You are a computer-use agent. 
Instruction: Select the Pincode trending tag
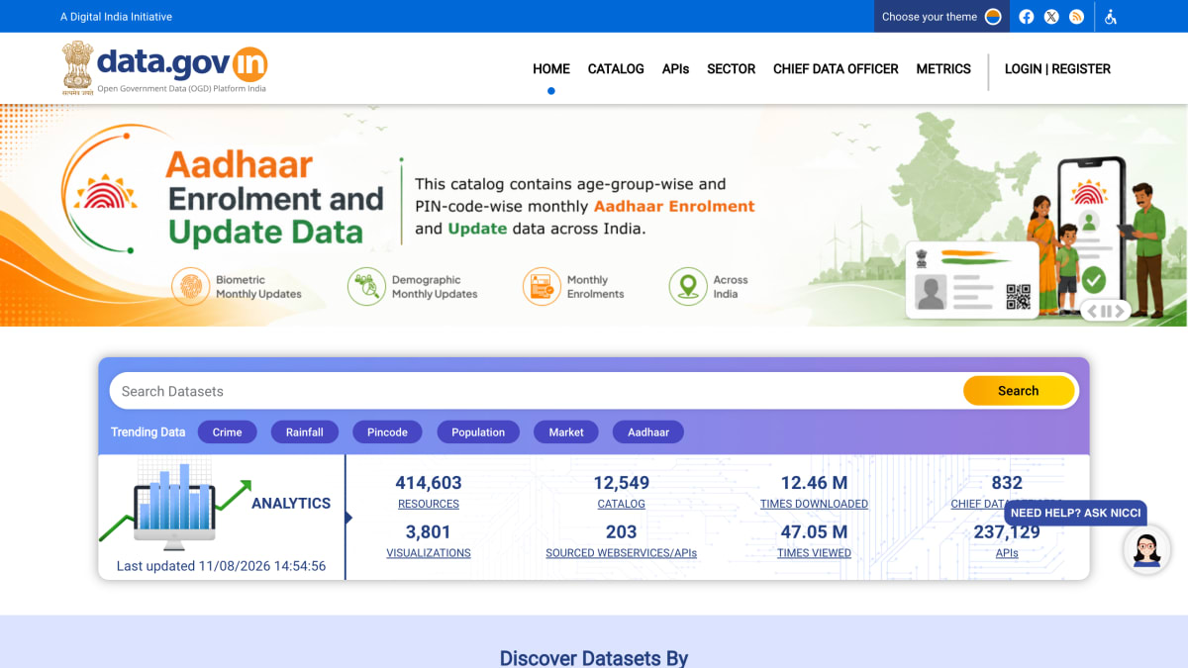[x=387, y=432]
